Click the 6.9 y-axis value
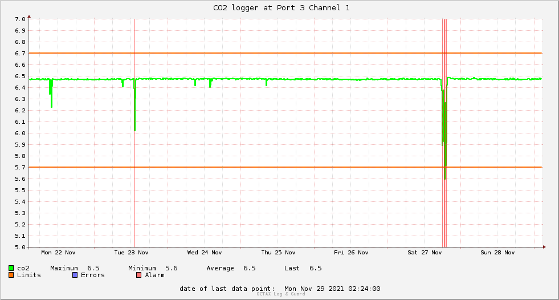559x300 pixels. tap(20, 31)
